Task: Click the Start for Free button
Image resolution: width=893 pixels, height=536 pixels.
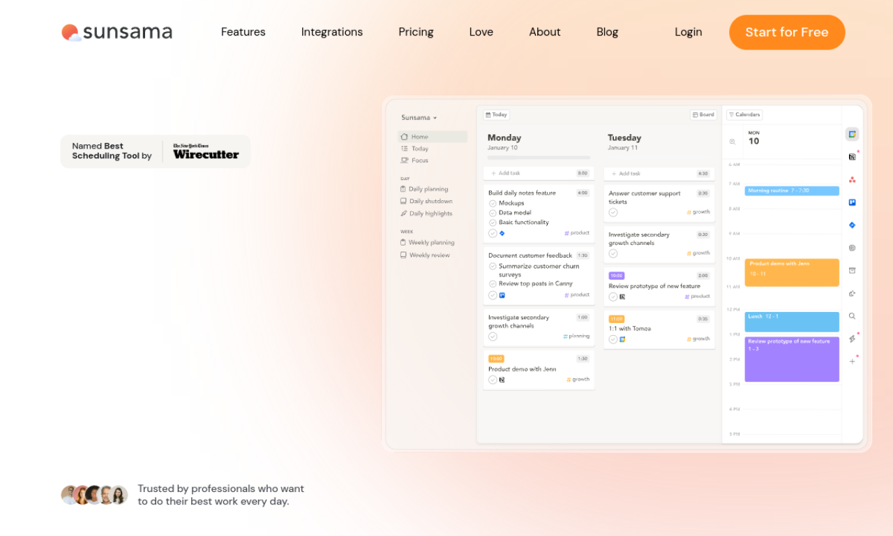Action: 786,32
